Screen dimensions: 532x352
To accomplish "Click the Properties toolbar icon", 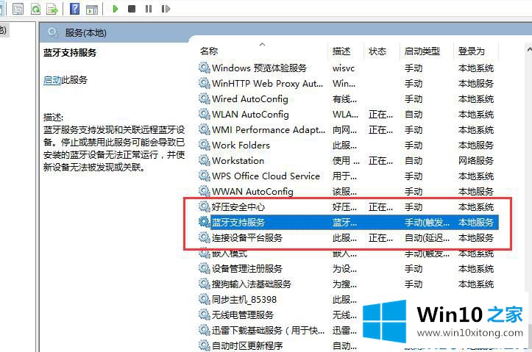I will tap(17, 9).
